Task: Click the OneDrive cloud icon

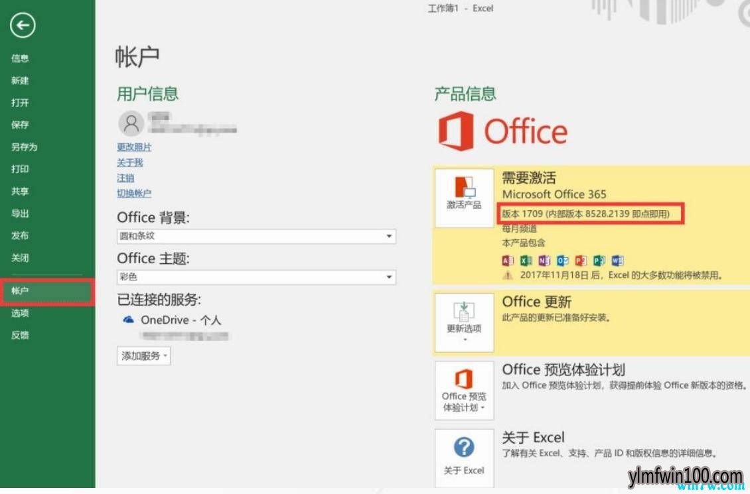Action: [128, 320]
